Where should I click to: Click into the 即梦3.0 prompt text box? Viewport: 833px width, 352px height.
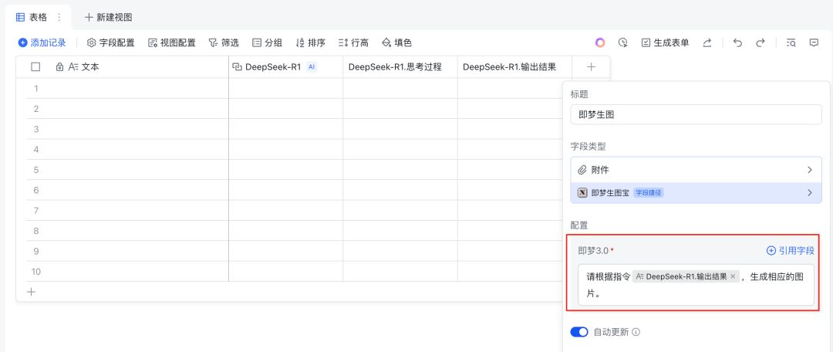tap(696, 285)
